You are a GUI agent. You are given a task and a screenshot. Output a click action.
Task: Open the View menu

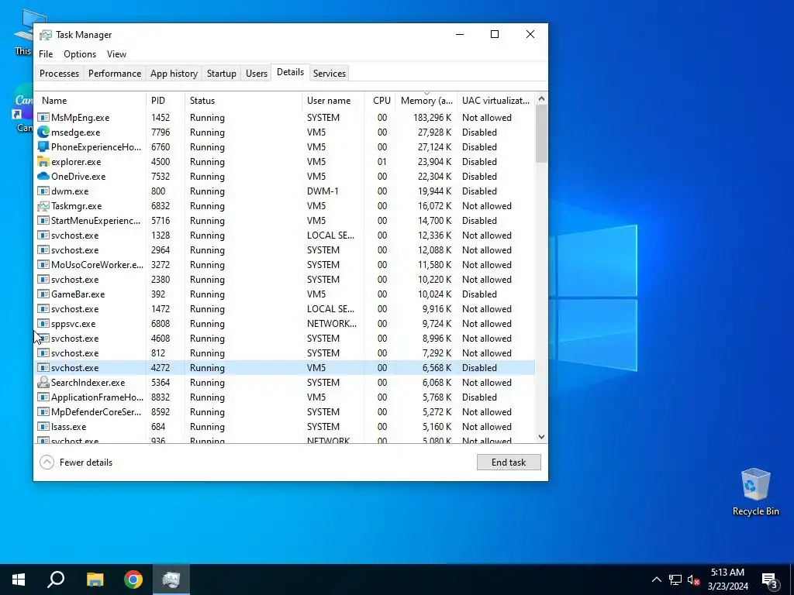pos(116,54)
